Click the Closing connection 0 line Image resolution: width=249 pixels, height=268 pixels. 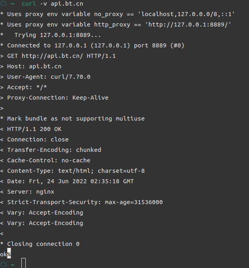(43, 244)
